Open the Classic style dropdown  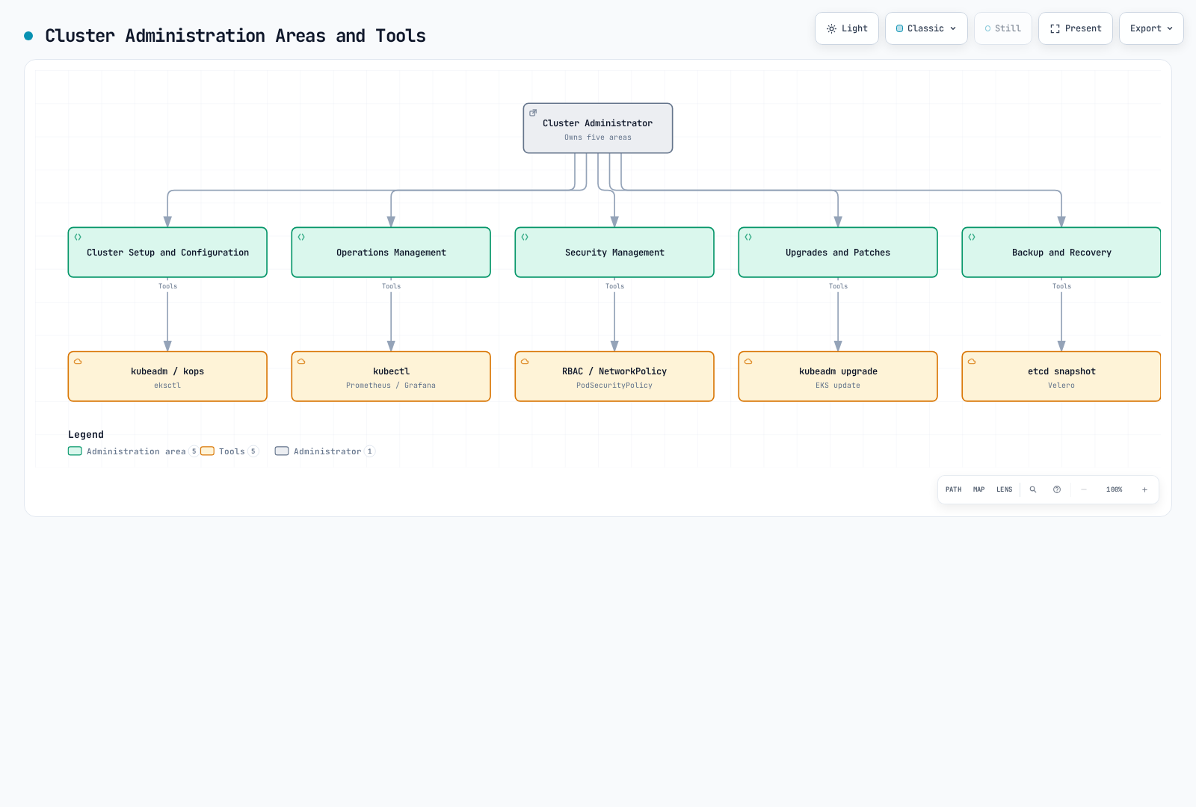coord(926,28)
